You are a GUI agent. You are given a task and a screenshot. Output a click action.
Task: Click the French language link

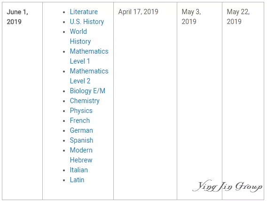(80, 121)
